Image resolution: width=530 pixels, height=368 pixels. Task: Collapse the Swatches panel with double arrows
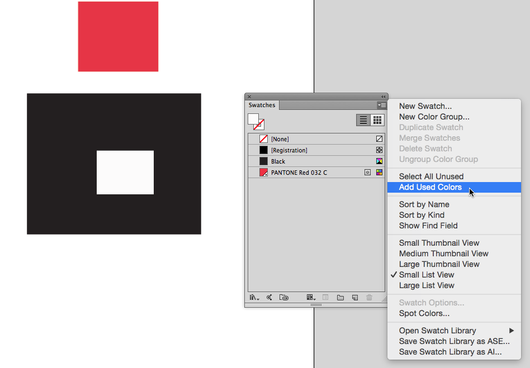[383, 96]
